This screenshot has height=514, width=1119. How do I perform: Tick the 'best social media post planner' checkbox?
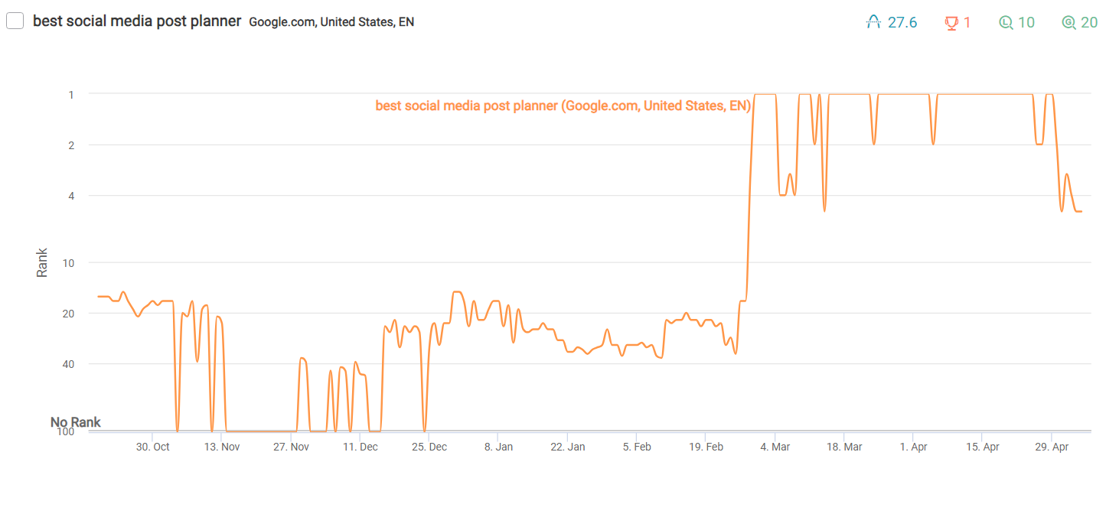pyautogui.click(x=15, y=21)
